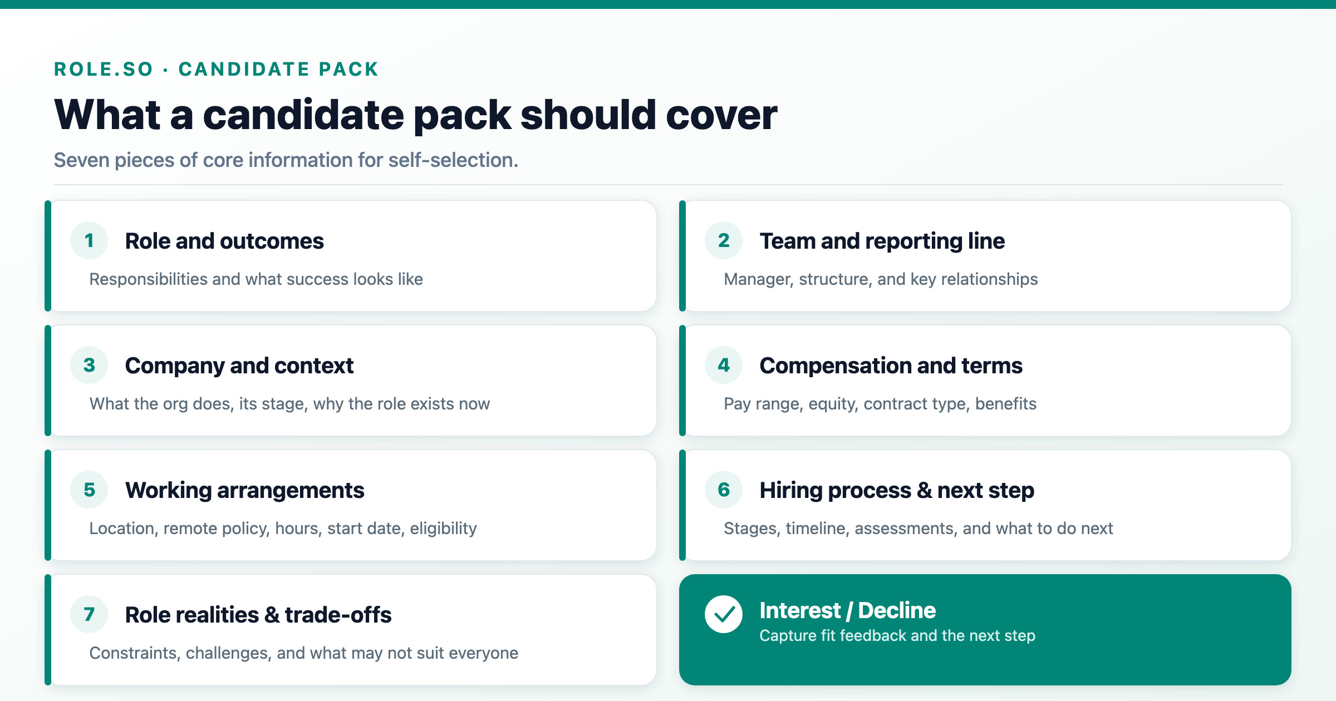
Task: Click the number 6 badge on Hiring process
Action: coord(724,490)
